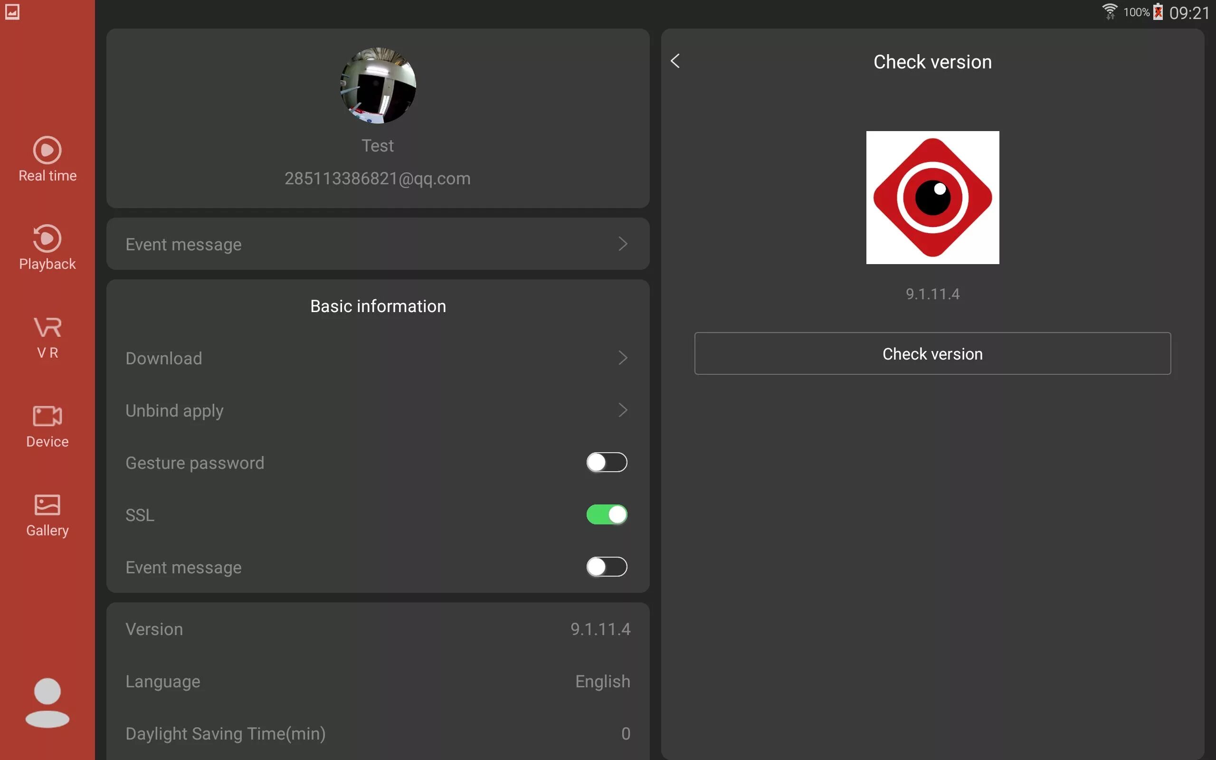1216x760 pixels.
Task: Tap the screenshot notification icon in status bar
Action: pos(12,12)
